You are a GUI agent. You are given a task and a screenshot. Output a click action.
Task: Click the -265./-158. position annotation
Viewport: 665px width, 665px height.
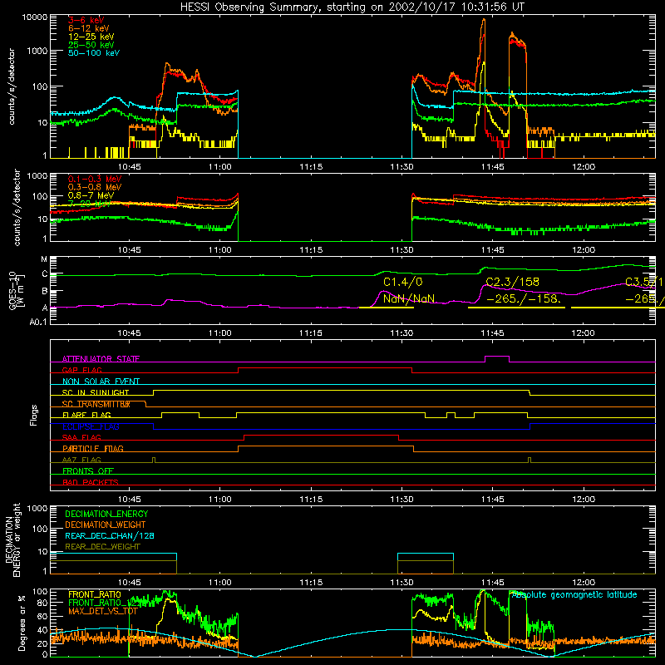tap(524, 298)
